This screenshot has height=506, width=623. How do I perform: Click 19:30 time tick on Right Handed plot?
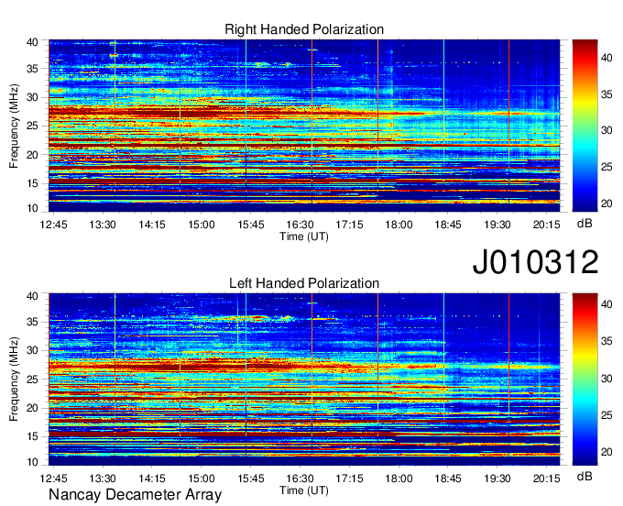(x=497, y=225)
